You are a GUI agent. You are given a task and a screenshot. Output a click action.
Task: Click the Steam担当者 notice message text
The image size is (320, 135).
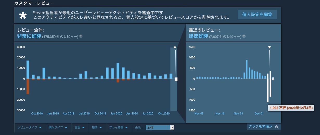click(132, 15)
